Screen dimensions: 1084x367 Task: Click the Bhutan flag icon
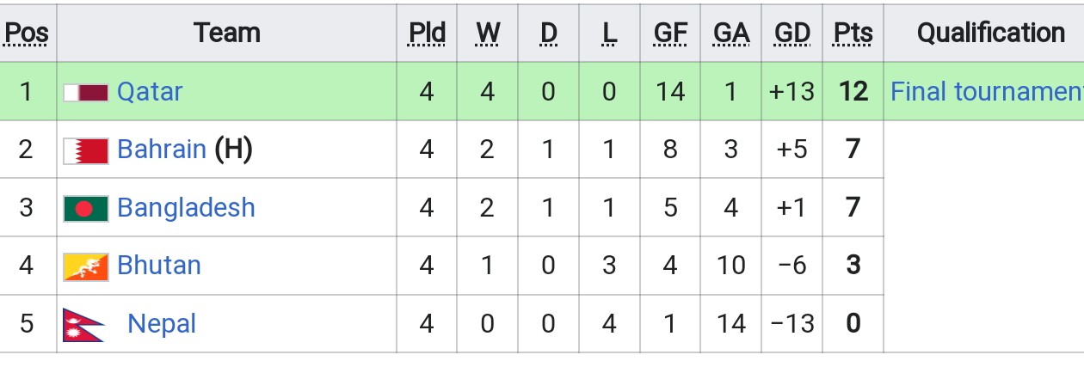click(x=86, y=266)
